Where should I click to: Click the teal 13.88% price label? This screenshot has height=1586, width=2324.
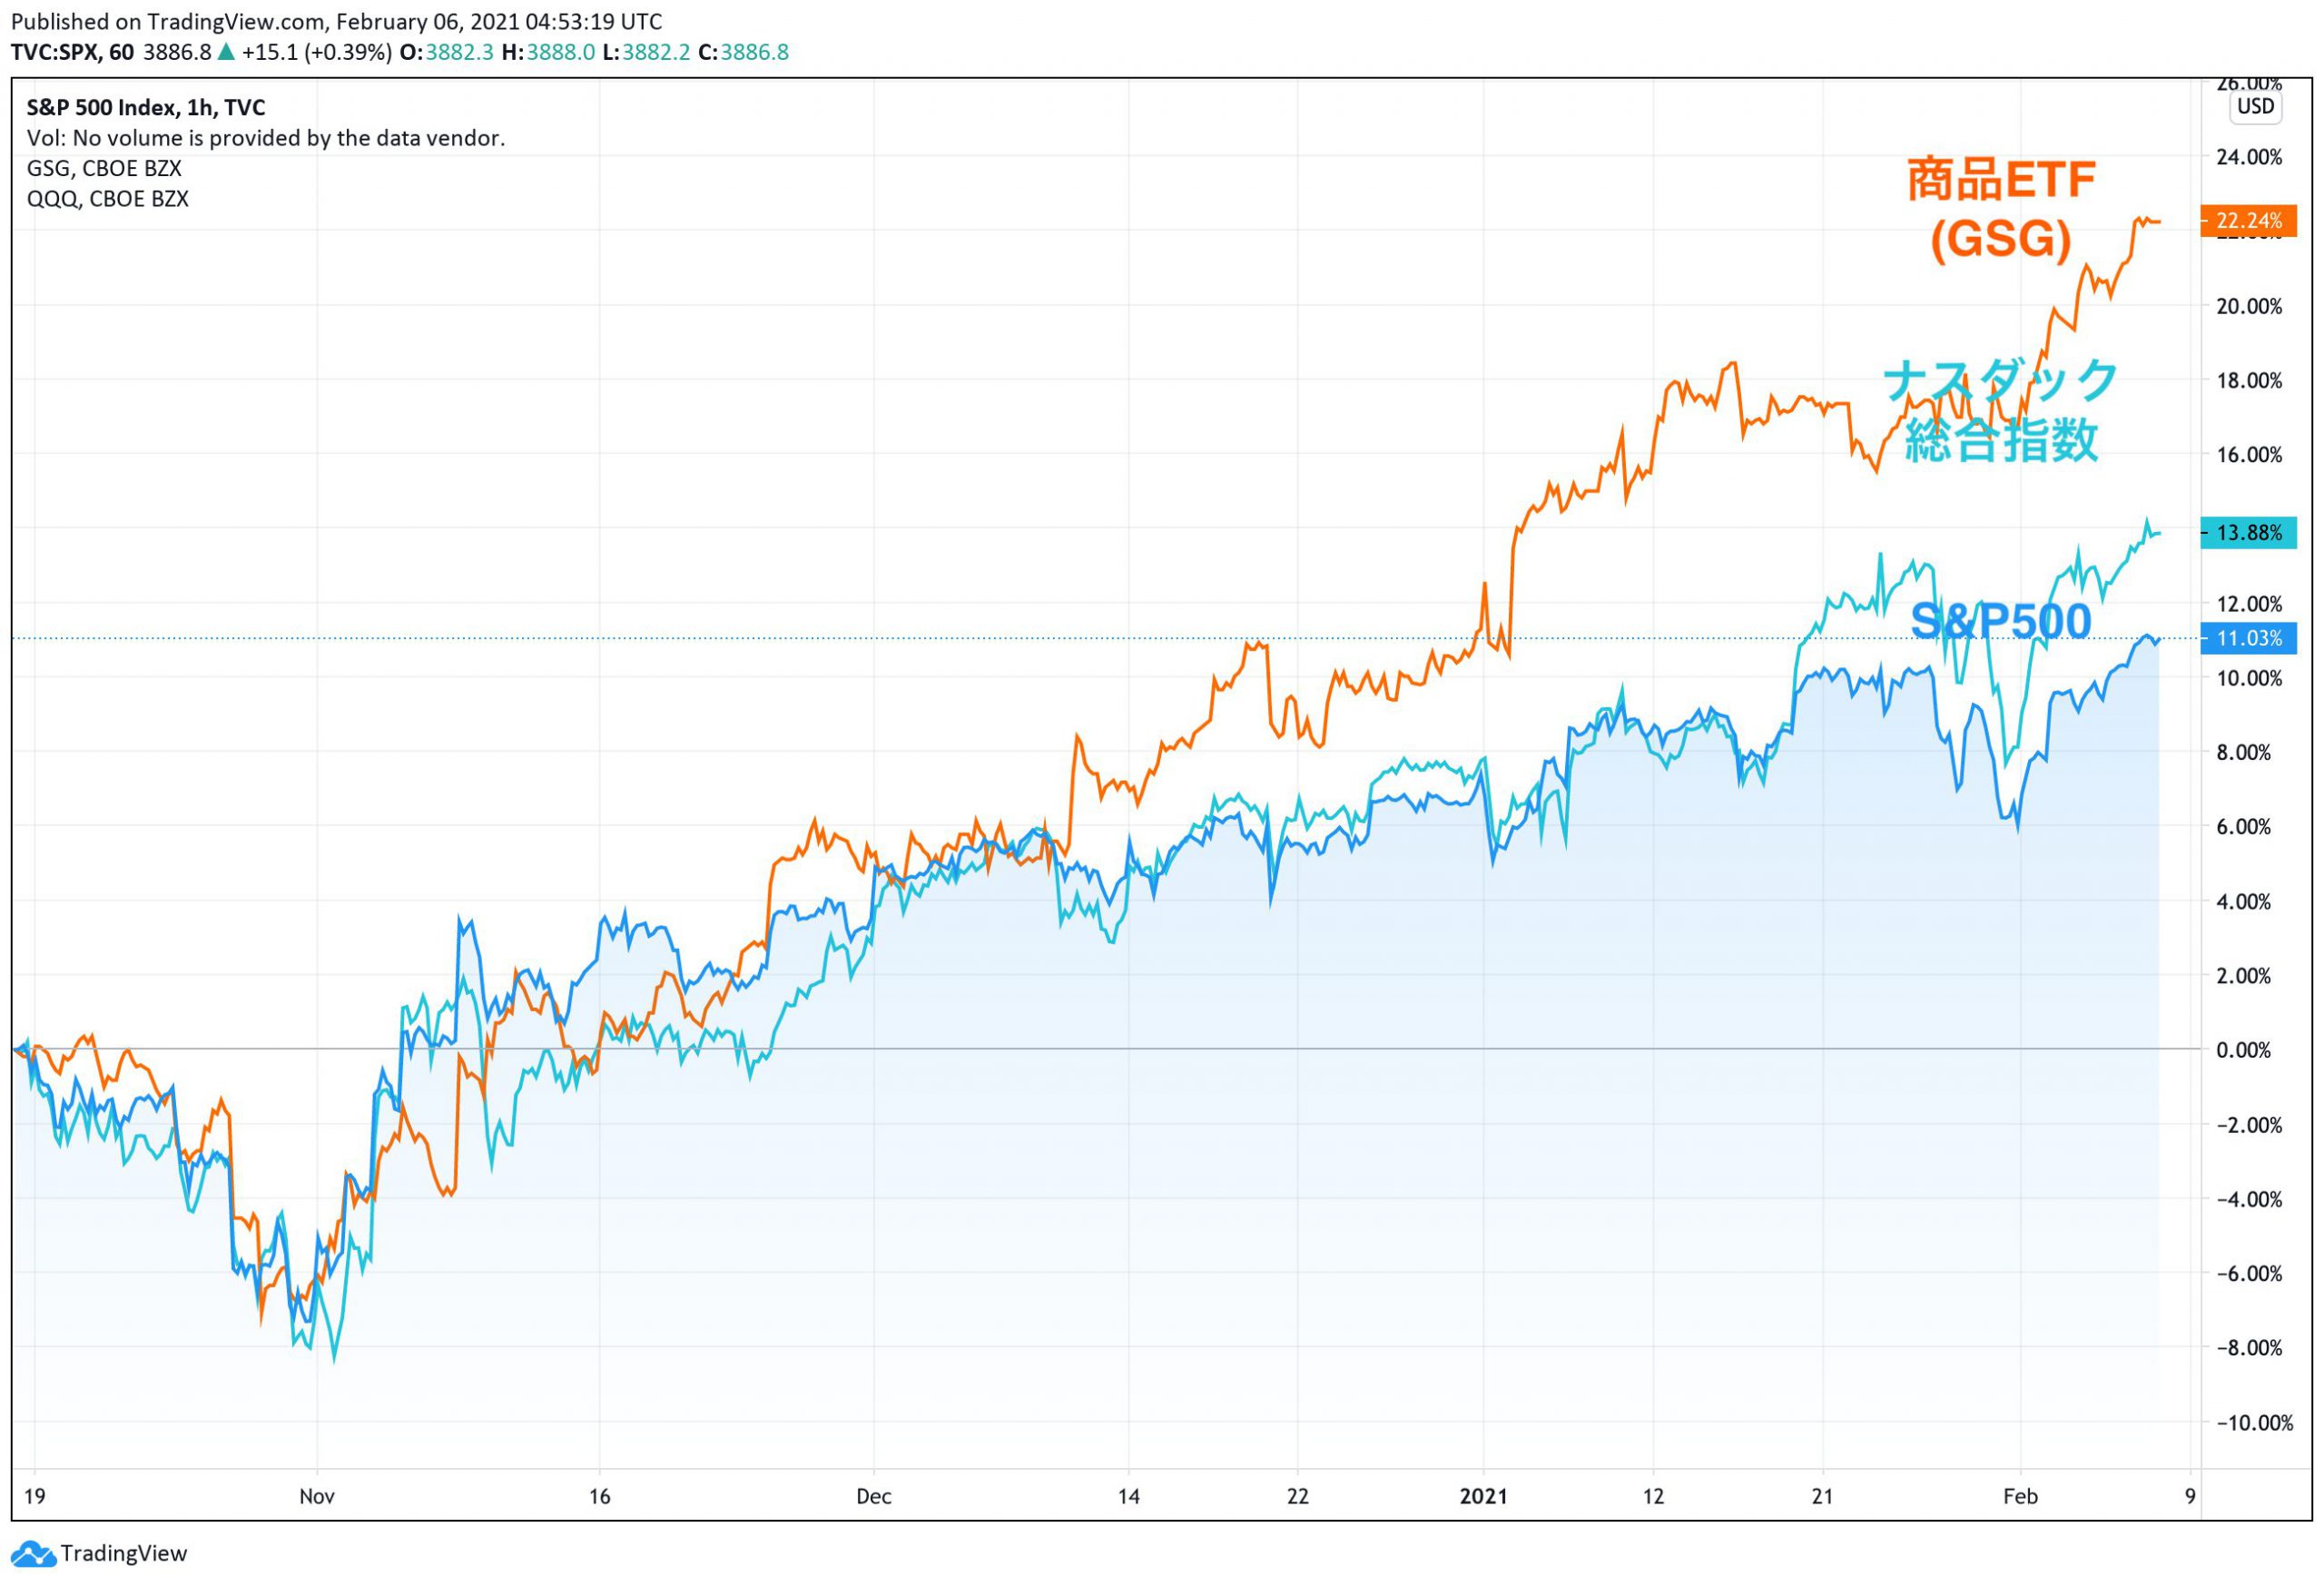click(x=2248, y=533)
